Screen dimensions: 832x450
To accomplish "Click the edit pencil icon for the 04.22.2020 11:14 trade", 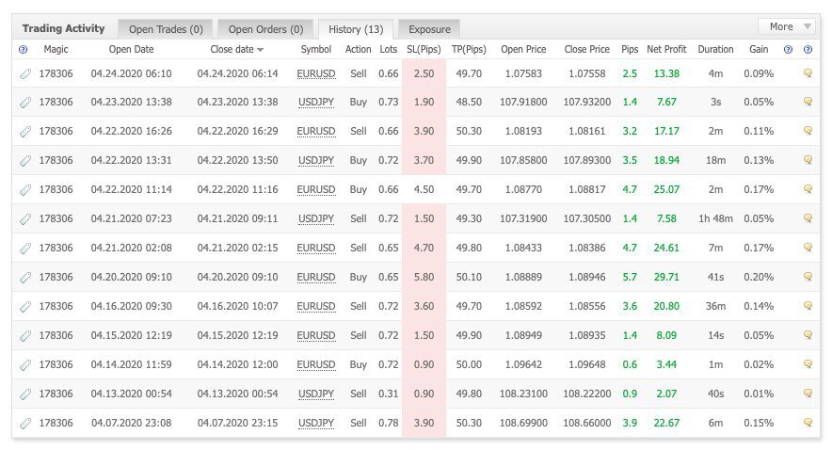I will pyautogui.click(x=24, y=189).
